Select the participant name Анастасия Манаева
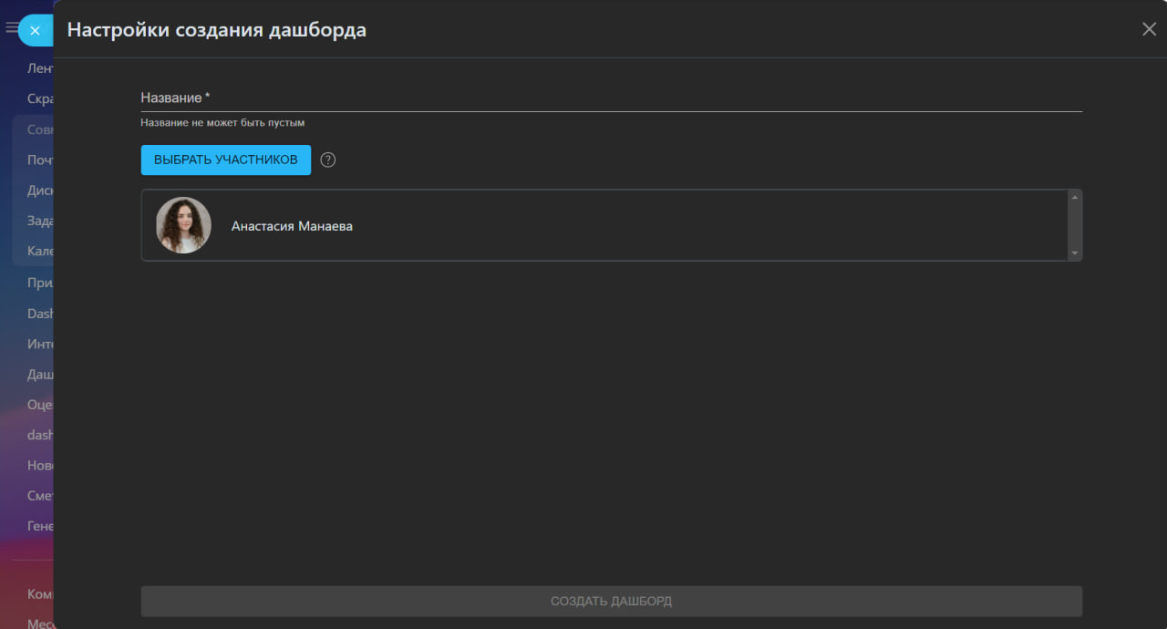The height and width of the screenshot is (629, 1167). tap(292, 226)
